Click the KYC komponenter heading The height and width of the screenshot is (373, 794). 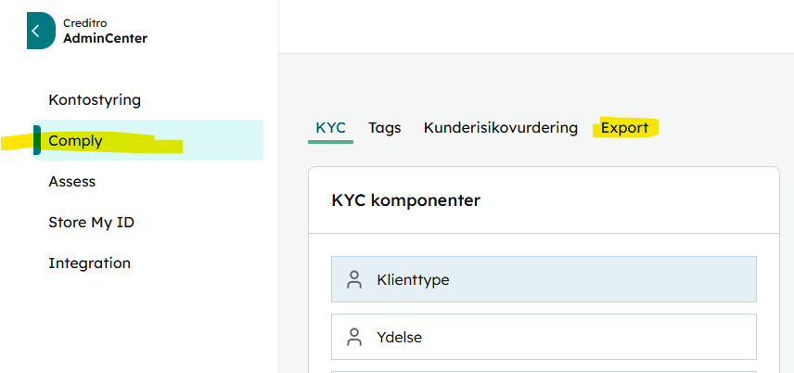click(405, 200)
